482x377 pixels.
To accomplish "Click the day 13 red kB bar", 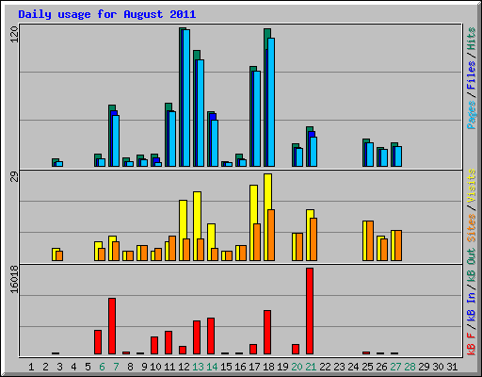I will (197, 337).
